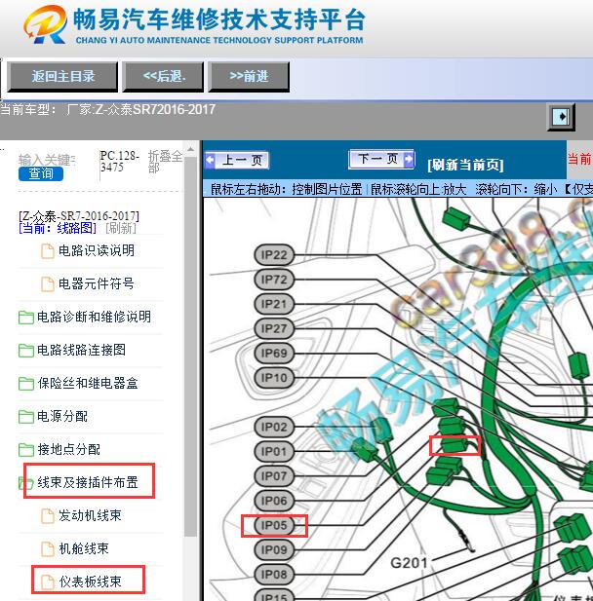Click 折叠全部 to collapse all tree items
Viewport: 593px width, 601px height.
[165, 162]
